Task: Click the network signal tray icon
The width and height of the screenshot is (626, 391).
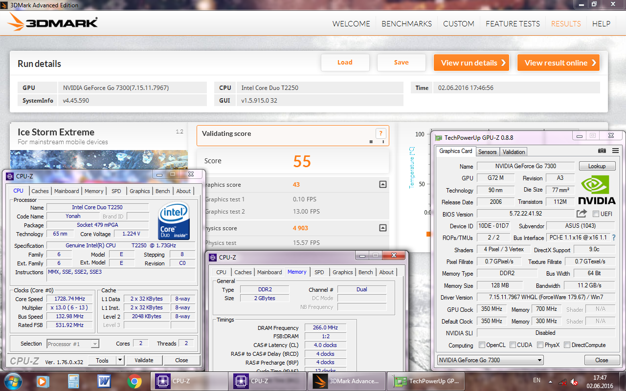Action: 563,381
